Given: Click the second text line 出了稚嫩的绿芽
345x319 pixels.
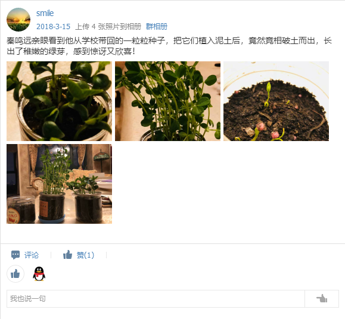Looking at the screenshot, I should (71, 52).
